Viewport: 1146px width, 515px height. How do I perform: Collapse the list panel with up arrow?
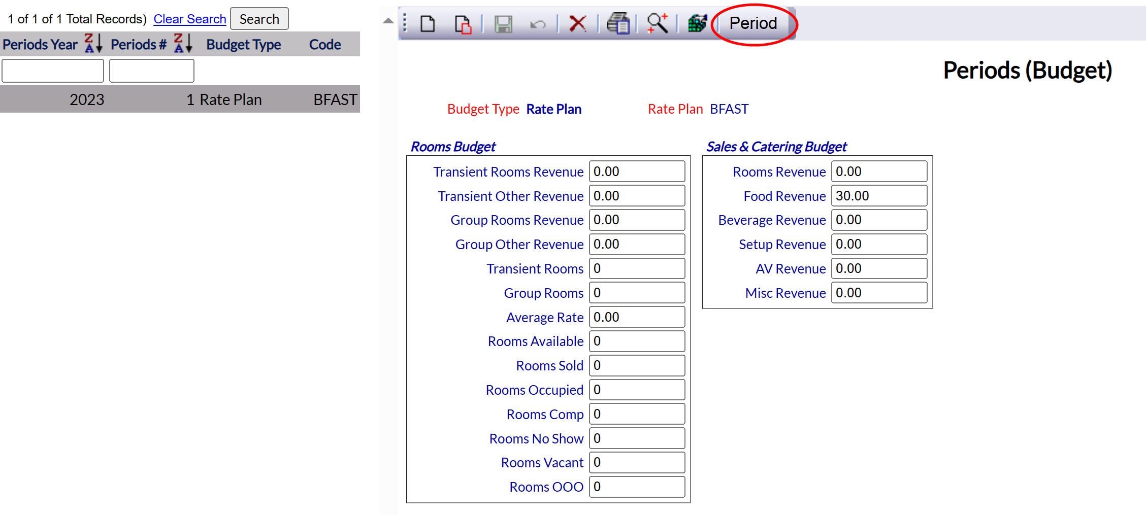[x=388, y=21]
